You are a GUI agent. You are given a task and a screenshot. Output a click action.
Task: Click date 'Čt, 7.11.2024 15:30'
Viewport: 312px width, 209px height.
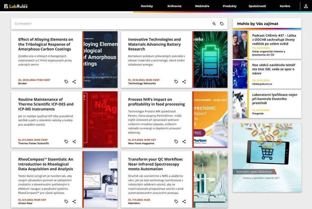coord(139,200)
